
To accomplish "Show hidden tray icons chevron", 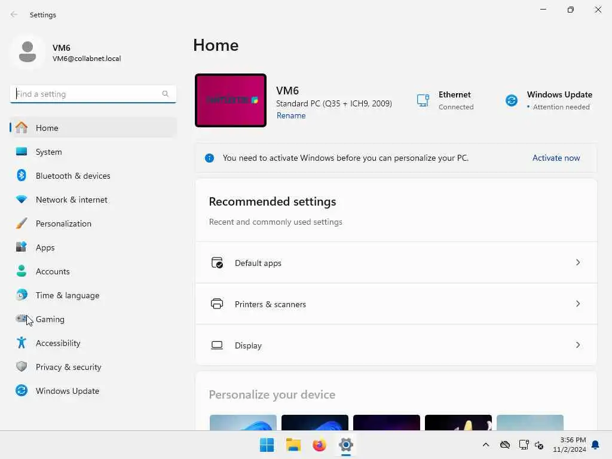I will 486,445.
